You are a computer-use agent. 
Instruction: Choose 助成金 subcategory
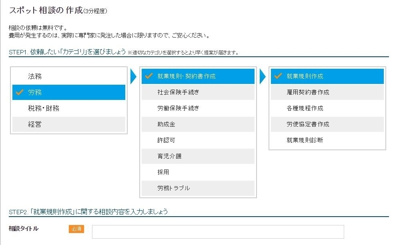(x=198, y=124)
